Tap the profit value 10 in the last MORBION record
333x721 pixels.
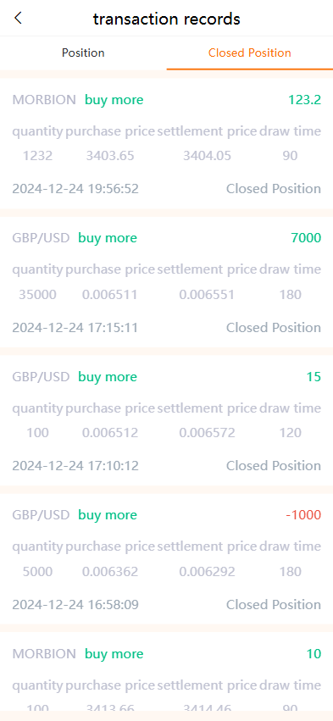tap(314, 654)
